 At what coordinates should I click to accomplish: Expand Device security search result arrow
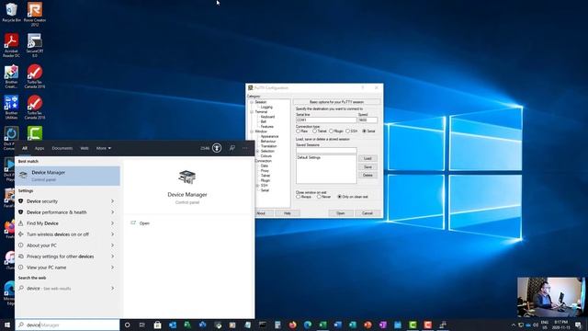(x=112, y=201)
